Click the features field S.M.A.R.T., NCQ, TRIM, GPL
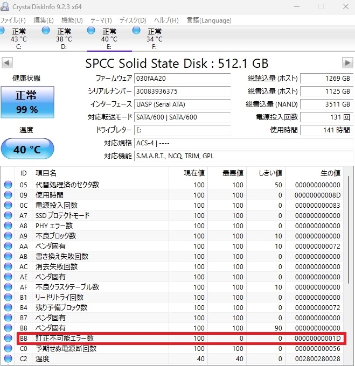Viewport: 355px width, 366px height. pyautogui.click(x=244, y=156)
